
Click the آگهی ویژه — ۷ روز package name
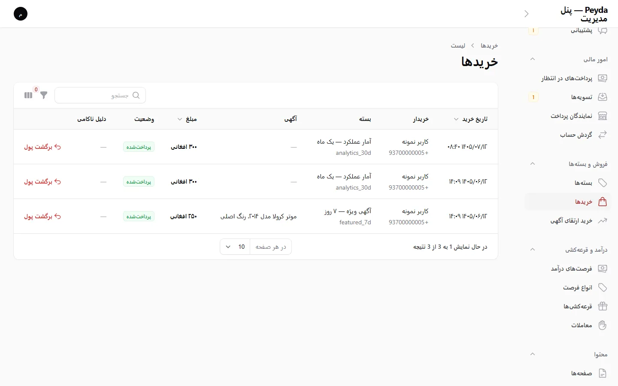(348, 211)
